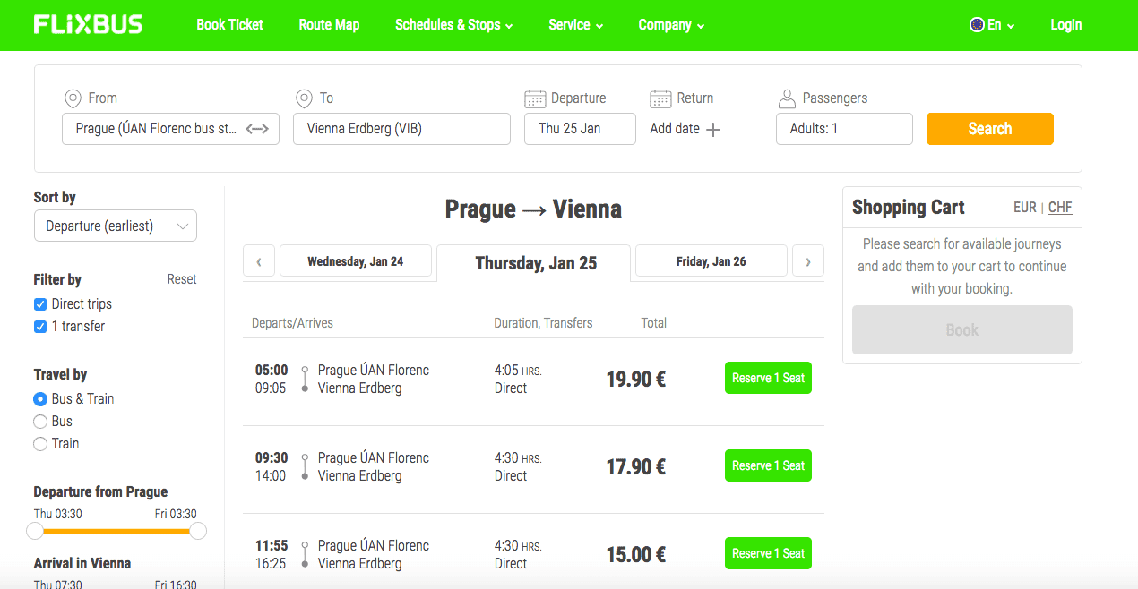Click the plus icon to add return date

pyautogui.click(x=713, y=130)
